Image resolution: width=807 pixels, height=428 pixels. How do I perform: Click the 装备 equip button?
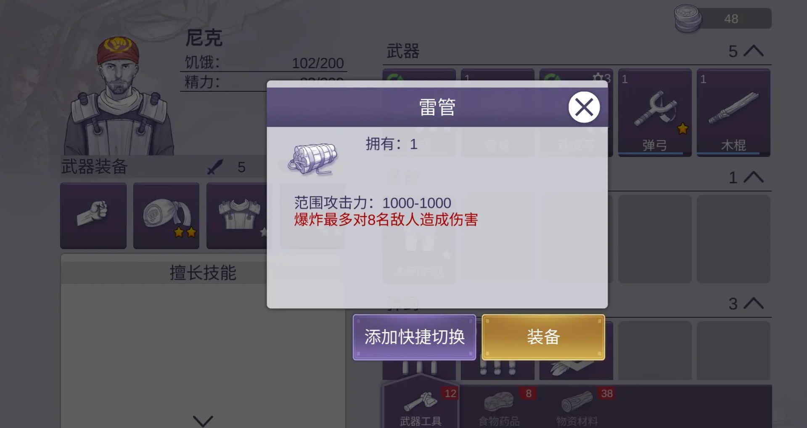point(543,337)
